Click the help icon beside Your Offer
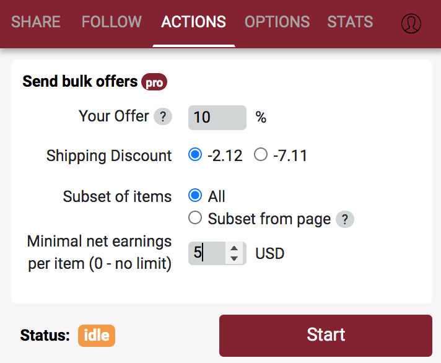Viewport: 441px width, 363px height. (x=162, y=116)
